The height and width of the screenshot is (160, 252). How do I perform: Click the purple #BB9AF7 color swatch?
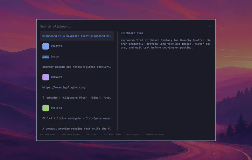45,77
